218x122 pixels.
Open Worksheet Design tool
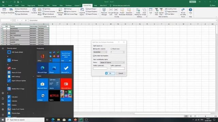pyautogui.click(x=60, y=12)
